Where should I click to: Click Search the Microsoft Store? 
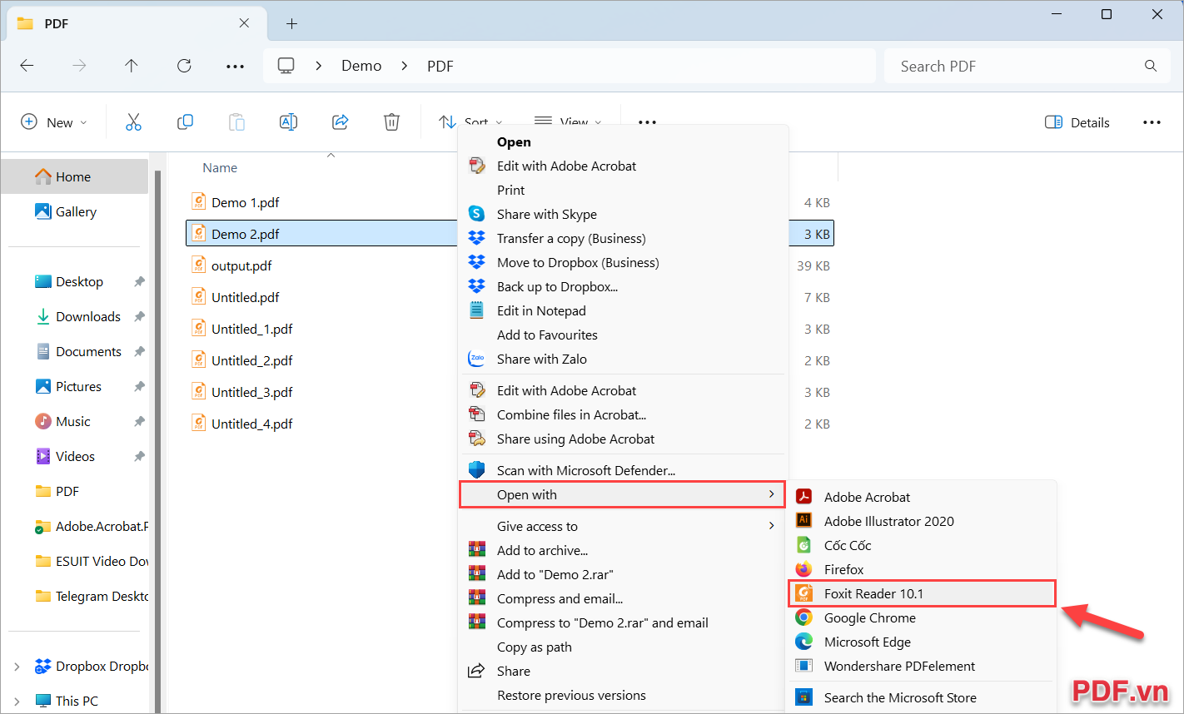coord(922,697)
